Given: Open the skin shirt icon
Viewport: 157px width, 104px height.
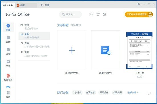Looking at the screenshot, I should (x=98, y=14).
